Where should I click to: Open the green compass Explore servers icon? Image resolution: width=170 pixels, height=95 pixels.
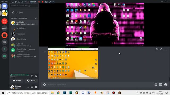(5, 56)
